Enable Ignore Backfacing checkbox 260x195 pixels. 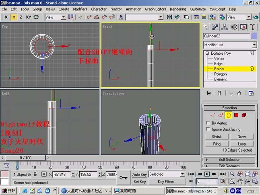pyautogui.click(x=208, y=129)
